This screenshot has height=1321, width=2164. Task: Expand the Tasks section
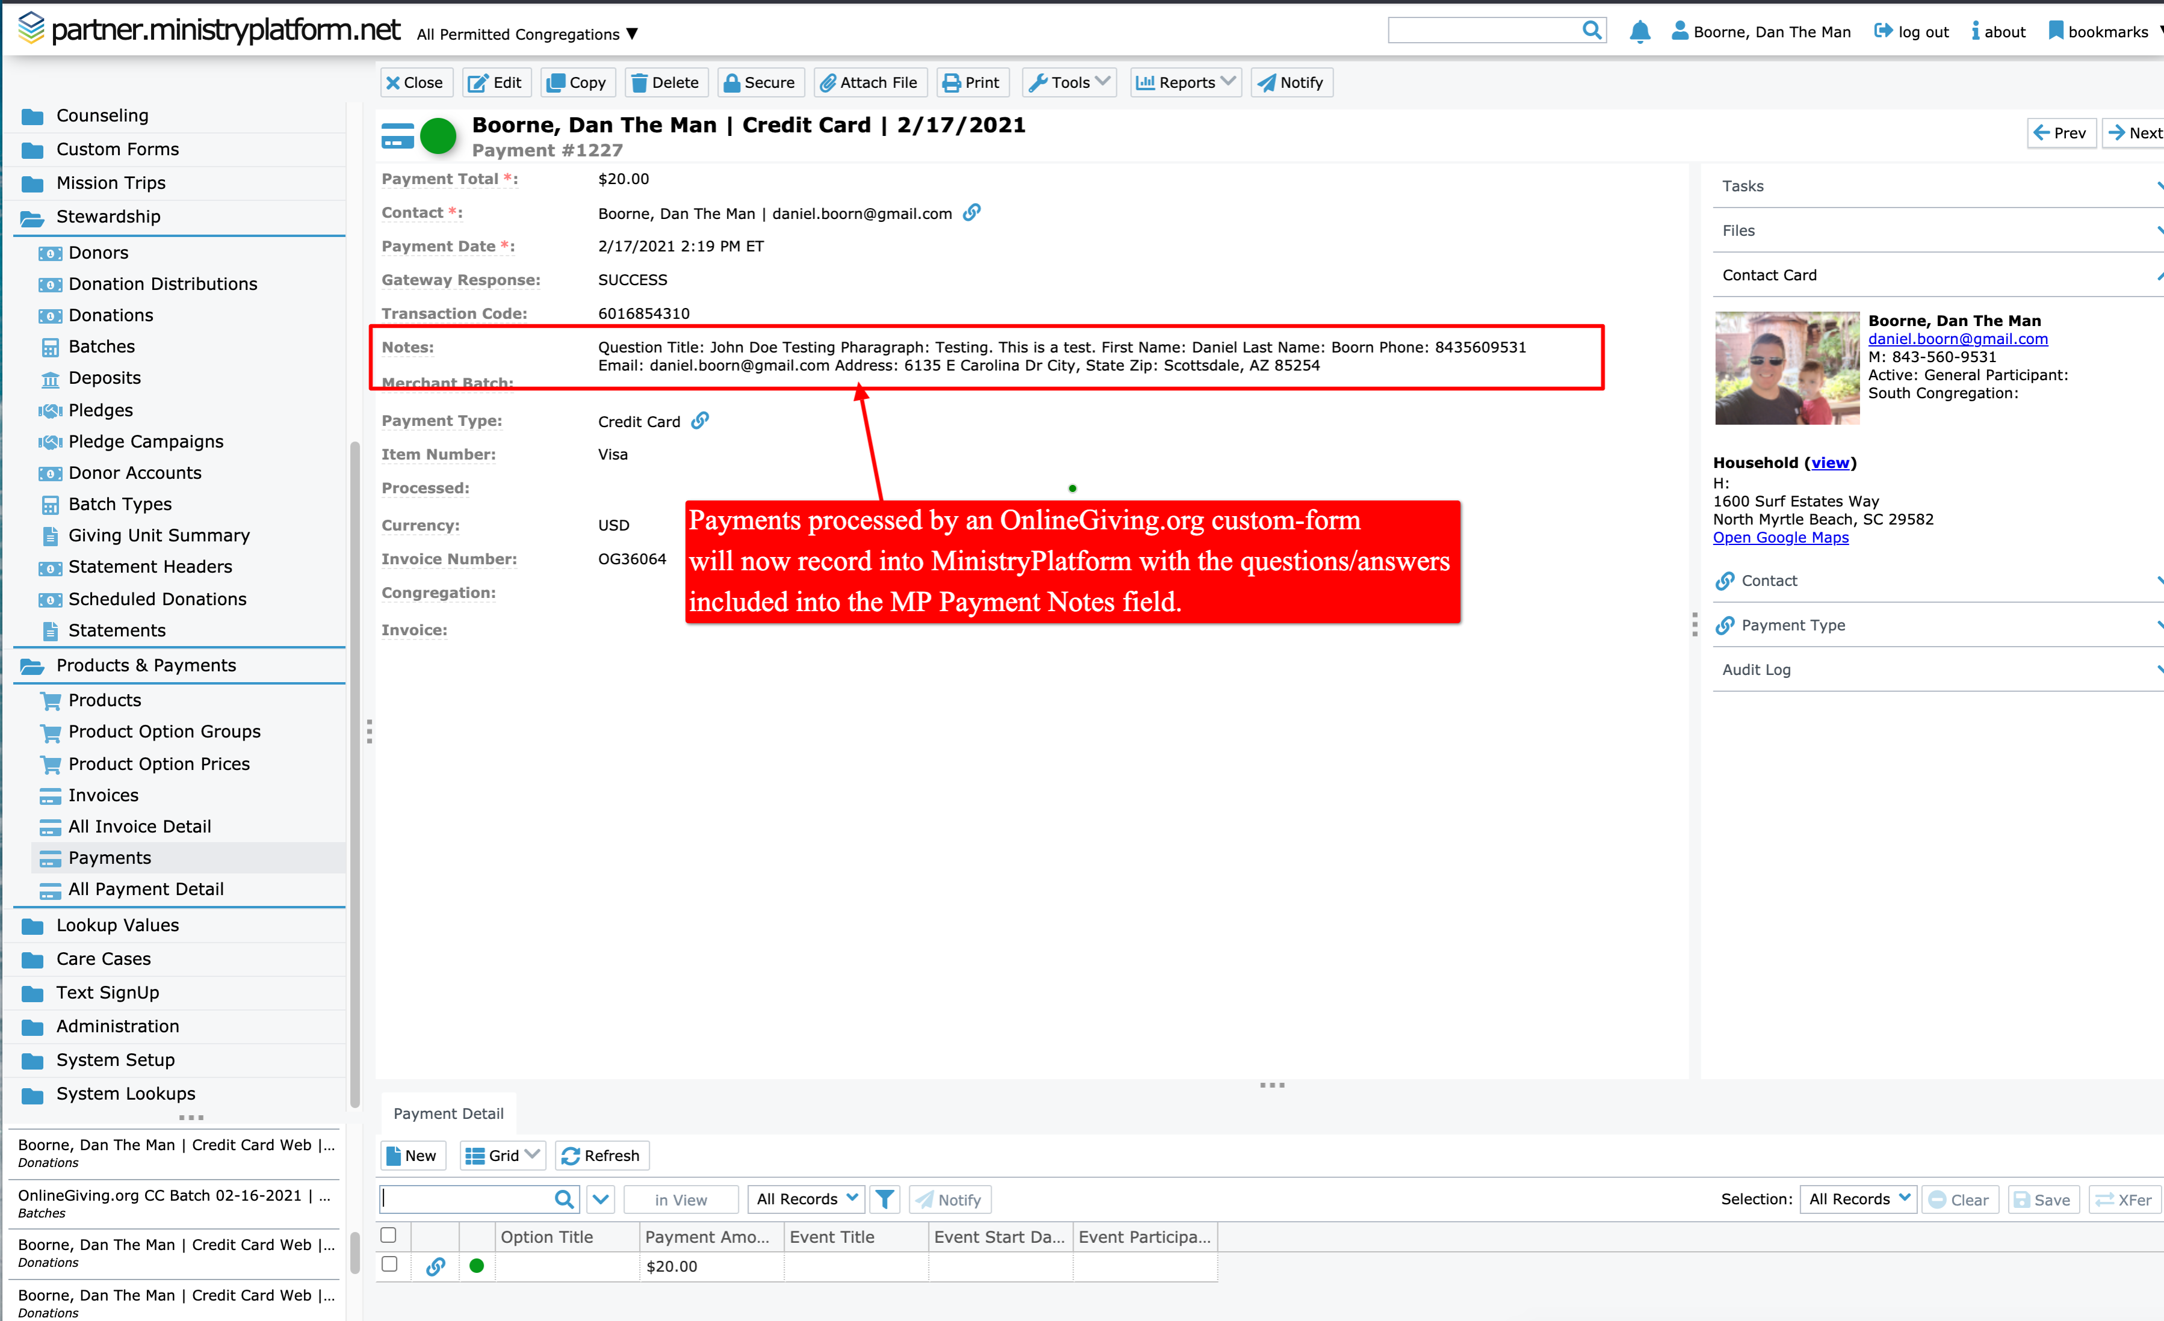(x=1937, y=186)
